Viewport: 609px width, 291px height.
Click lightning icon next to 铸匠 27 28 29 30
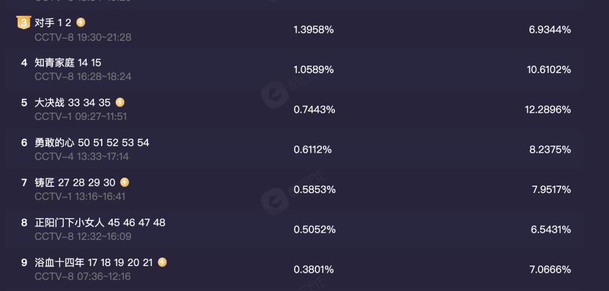point(124,182)
